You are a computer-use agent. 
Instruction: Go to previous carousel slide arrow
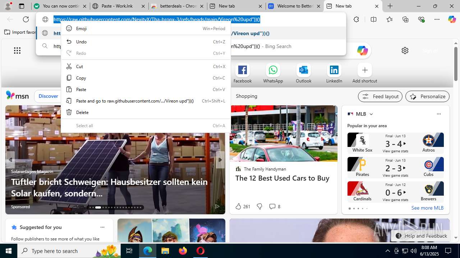tap(10, 160)
